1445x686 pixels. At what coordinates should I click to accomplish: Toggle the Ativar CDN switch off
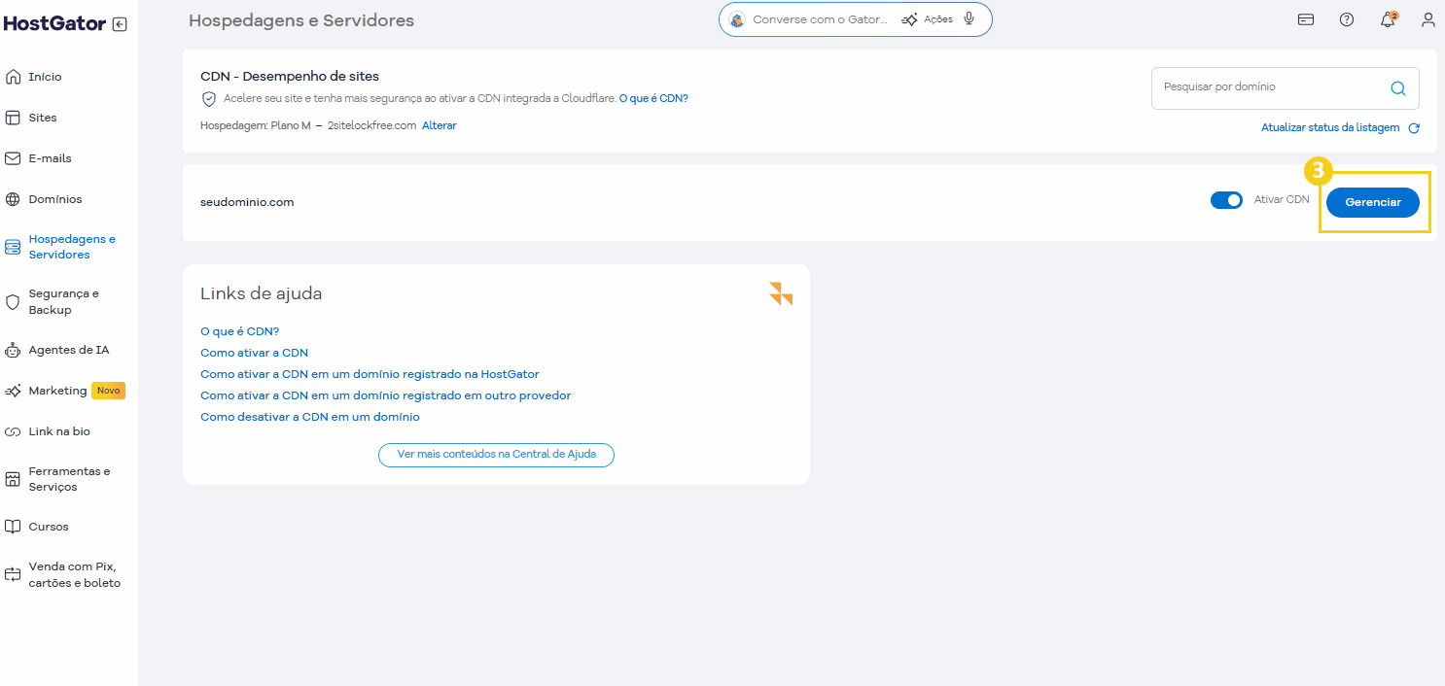(x=1226, y=199)
